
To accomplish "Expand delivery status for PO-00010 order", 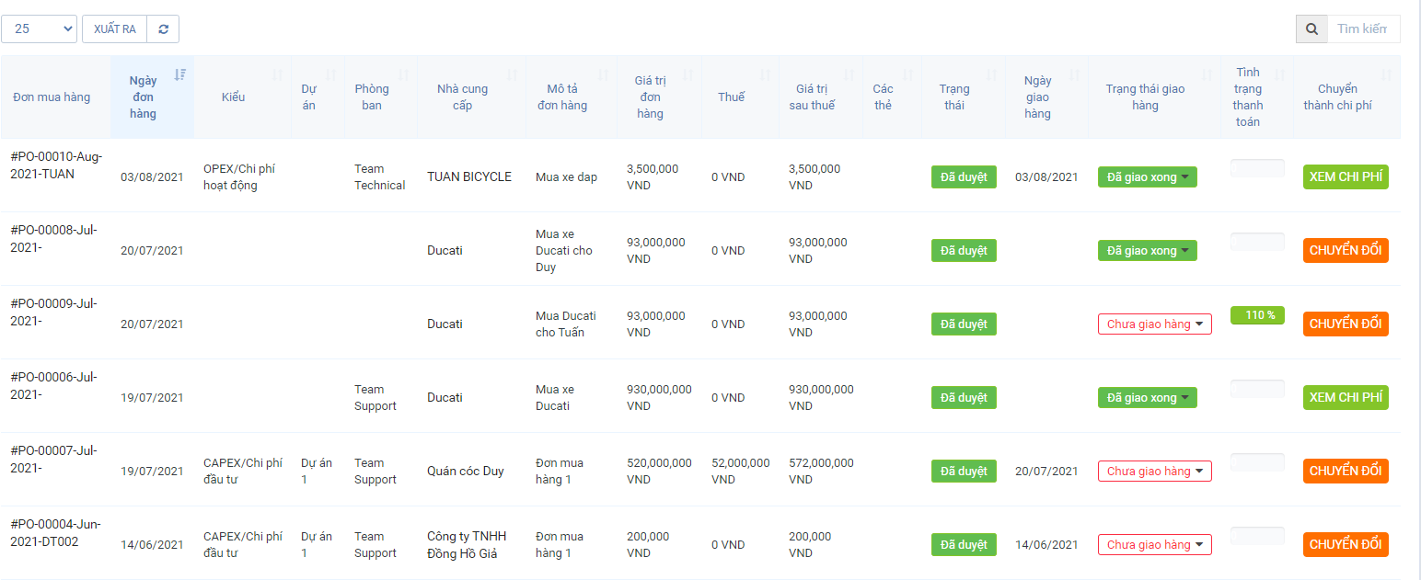I will [1147, 176].
